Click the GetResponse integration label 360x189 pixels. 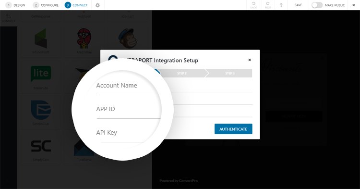(x=41, y=16)
